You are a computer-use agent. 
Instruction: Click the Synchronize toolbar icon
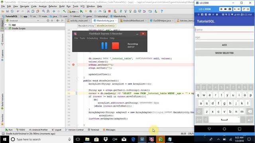pyautogui.click(x=12, y=11)
